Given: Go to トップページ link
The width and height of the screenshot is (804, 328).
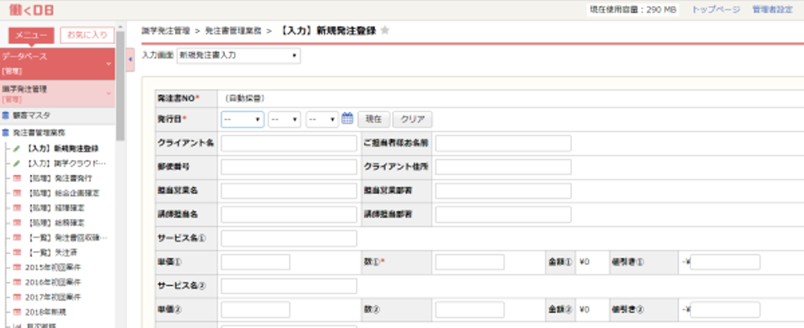Looking at the screenshot, I should point(716,9).
